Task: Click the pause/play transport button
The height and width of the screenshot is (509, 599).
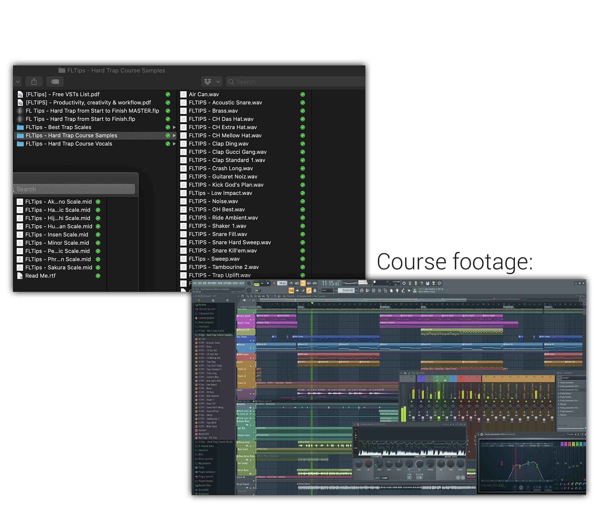Action: pyautogui.click(x=262, y=283)
